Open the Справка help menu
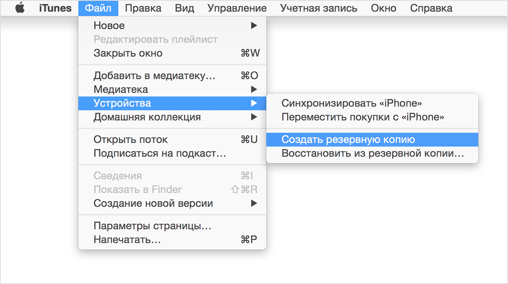 [431, 8]
